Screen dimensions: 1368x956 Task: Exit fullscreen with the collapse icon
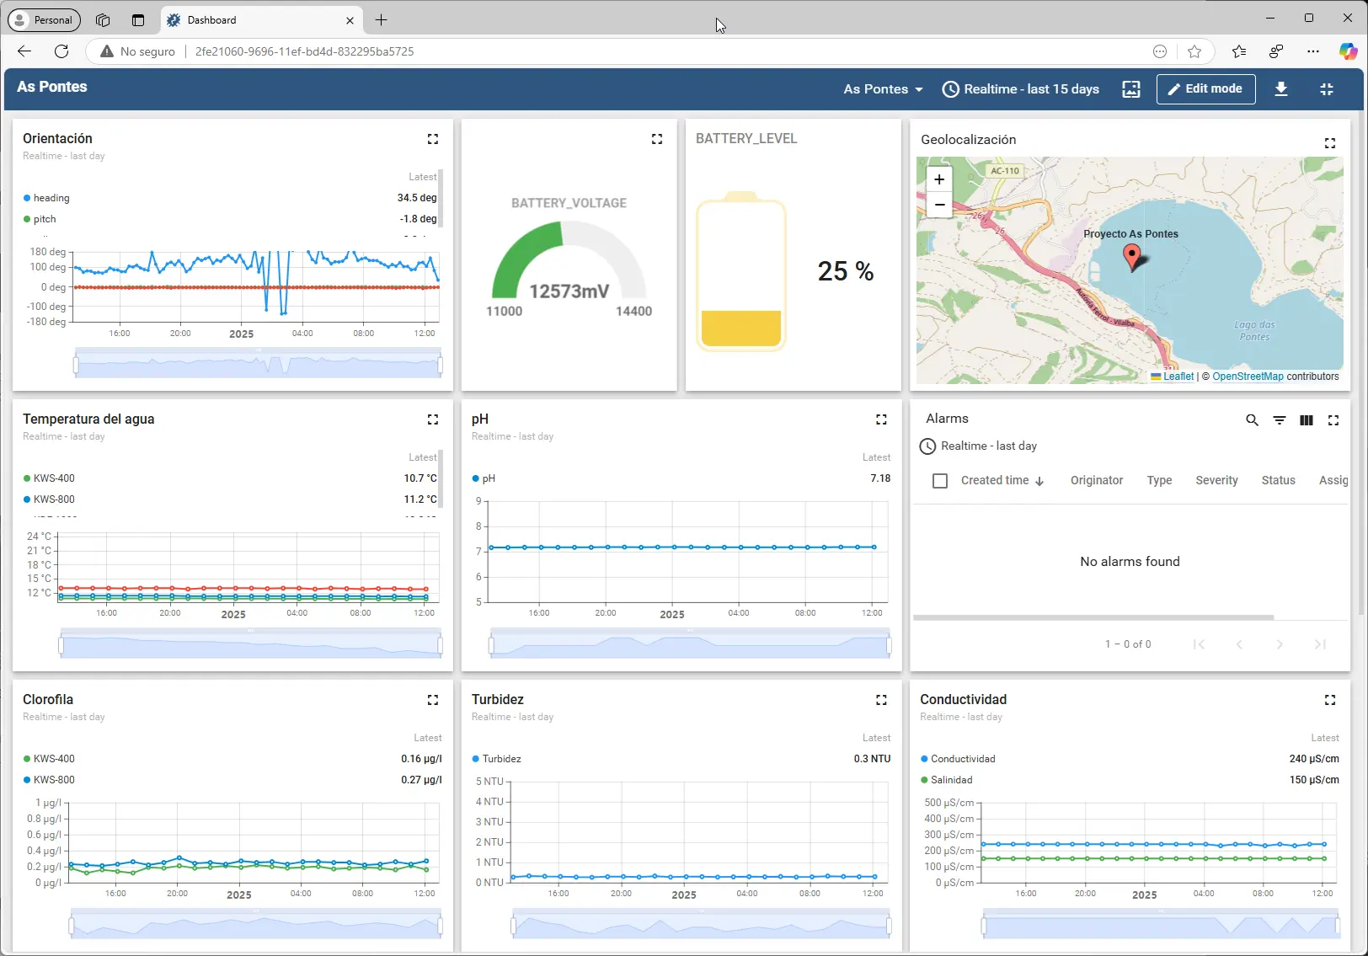pyautogui.click(x=1326, y=89)
